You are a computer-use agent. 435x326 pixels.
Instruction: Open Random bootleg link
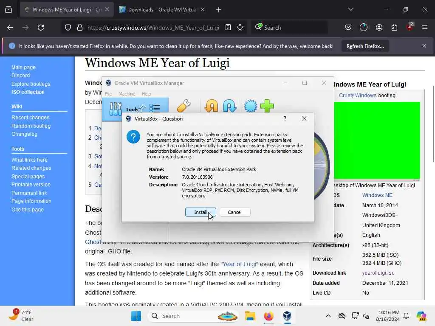[x=31, y=126]
